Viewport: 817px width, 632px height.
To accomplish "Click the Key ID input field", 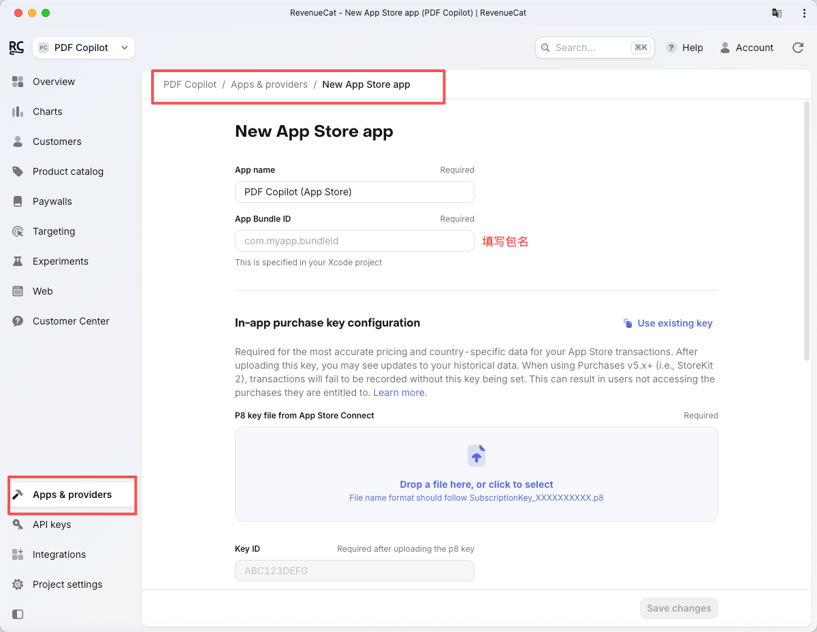I will [x=354, y=571].
